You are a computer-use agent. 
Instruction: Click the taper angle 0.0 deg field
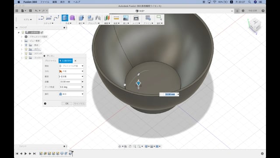click(70, 87)
